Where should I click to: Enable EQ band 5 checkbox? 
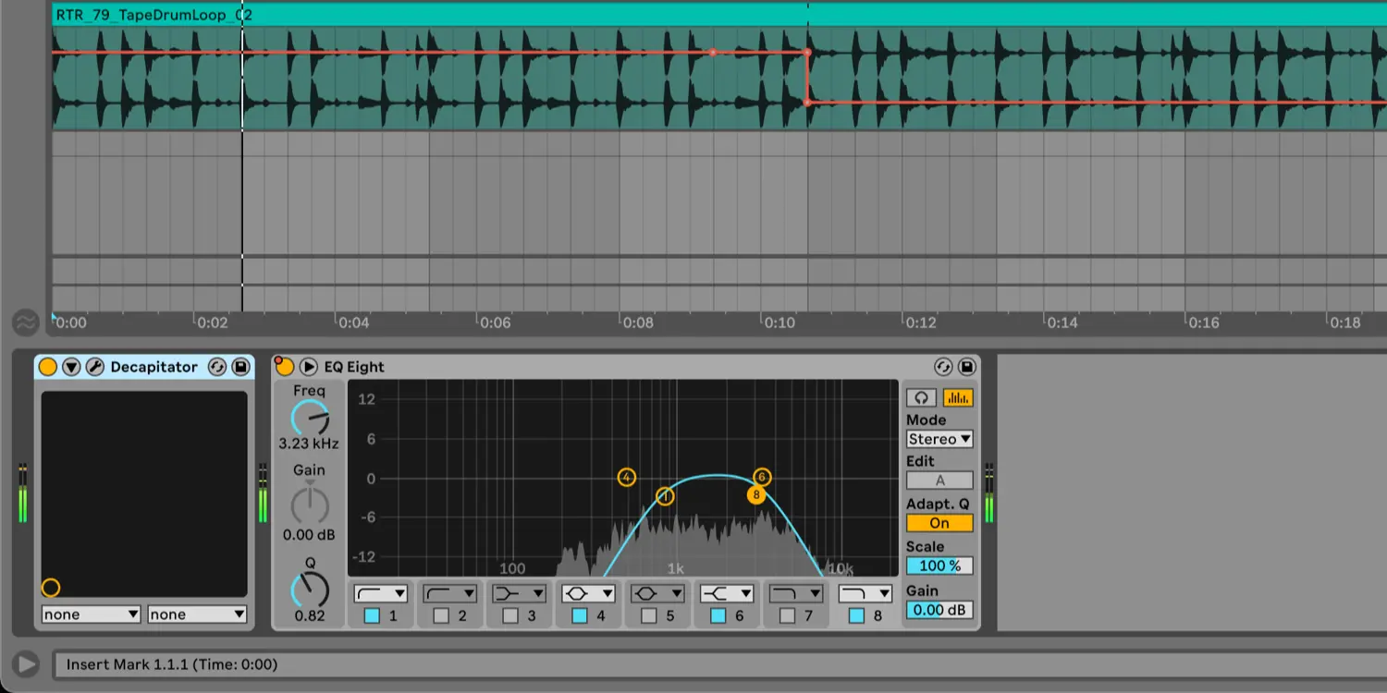pyautogui.click(x=649, y=615)
